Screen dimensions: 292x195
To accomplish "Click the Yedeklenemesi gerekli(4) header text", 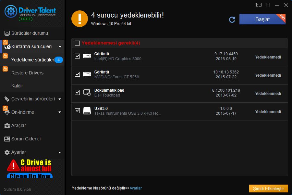I will click(111, 43).
